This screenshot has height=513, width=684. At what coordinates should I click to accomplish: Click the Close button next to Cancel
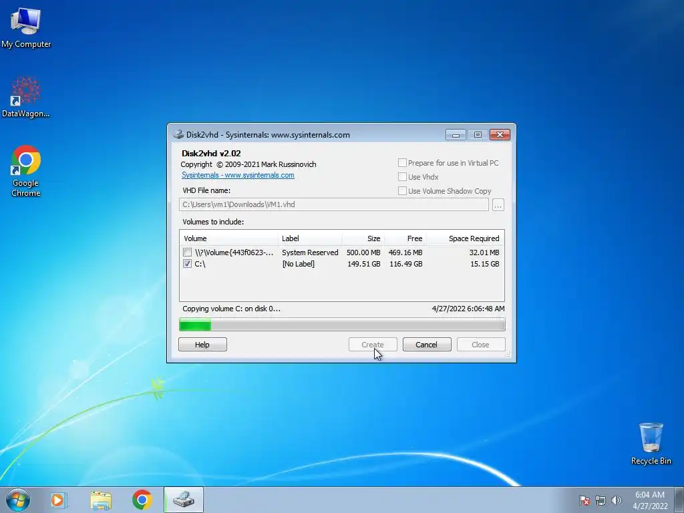[481, 345]
